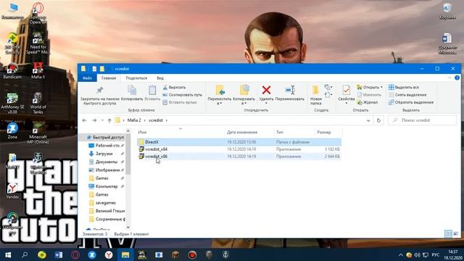Open the volume icon in system tray
This screenshot has width=464, height=261.
pos(418,254)
